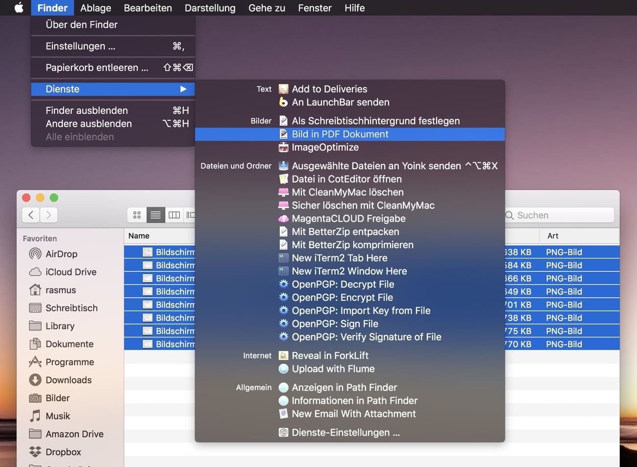The image size is (637, 467).
Task: Open Bilder in sidebar
Action: [70, 398]
